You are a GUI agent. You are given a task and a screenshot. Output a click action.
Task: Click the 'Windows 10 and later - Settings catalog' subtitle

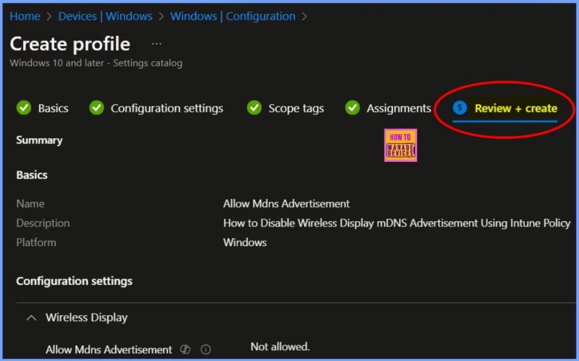[96, 63]
